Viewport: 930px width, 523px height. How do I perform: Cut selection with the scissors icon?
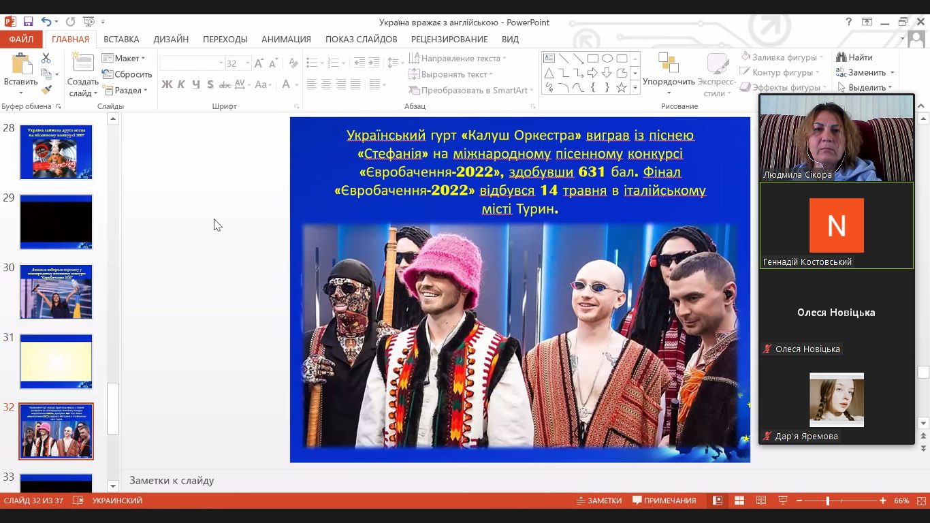point(46,59)
